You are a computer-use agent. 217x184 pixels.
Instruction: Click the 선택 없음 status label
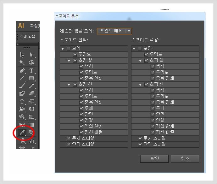pos(28,37)
